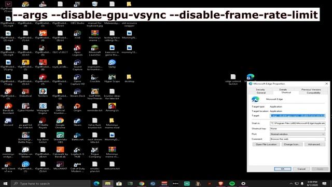
Task: Select the Temtem desktop icon
Action: pos(43,93)
